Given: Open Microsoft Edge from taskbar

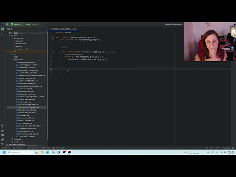Looking at the screenshot, I should (x=48, y=152).
